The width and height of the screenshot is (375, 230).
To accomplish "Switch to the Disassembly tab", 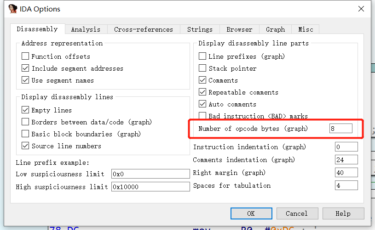I will [x=37, y=29].
